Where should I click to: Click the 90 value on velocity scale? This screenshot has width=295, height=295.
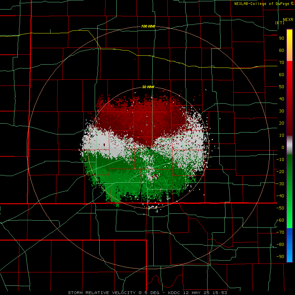(x=282, y=38)
